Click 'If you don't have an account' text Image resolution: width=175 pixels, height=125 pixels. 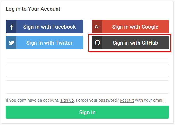point(32,100)
